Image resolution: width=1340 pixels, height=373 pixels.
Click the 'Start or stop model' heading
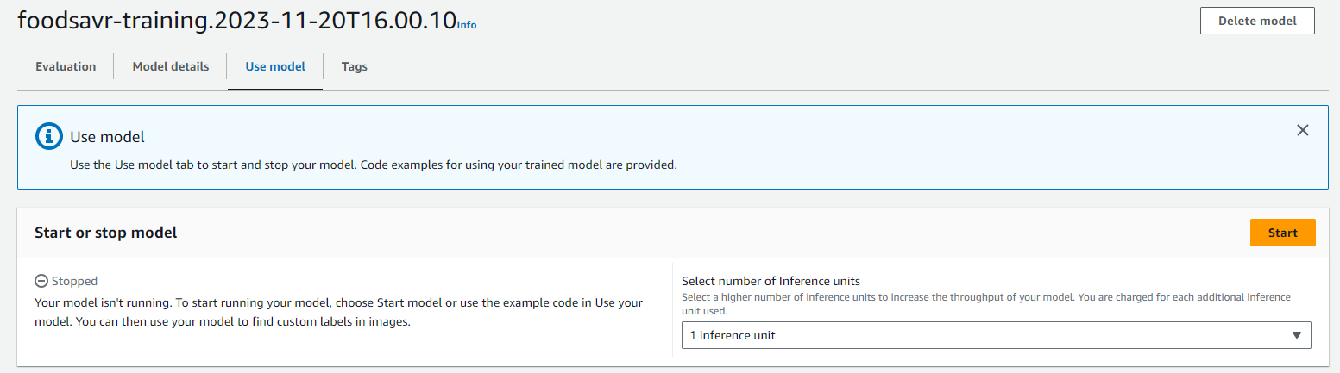106,233
